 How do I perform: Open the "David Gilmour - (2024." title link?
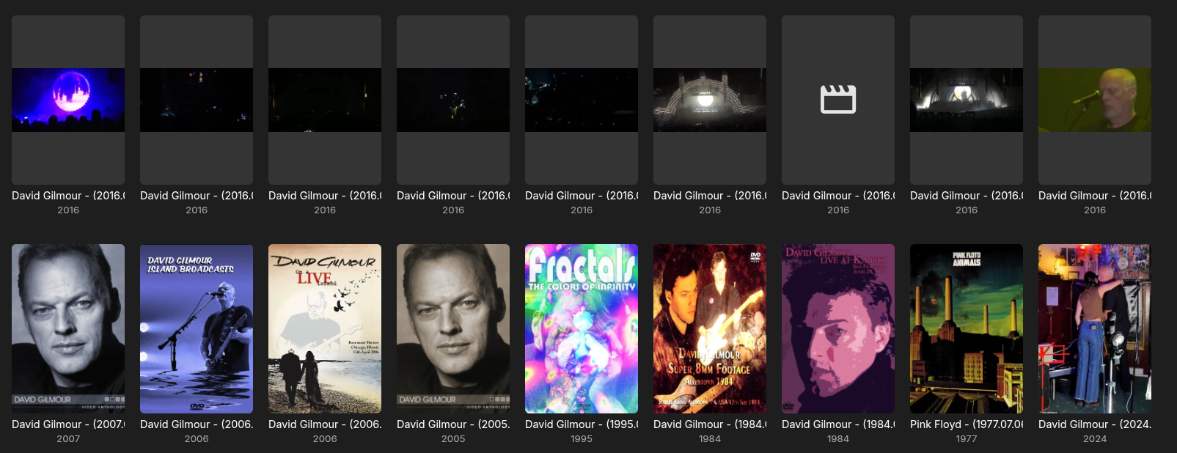click(1095, 424)
